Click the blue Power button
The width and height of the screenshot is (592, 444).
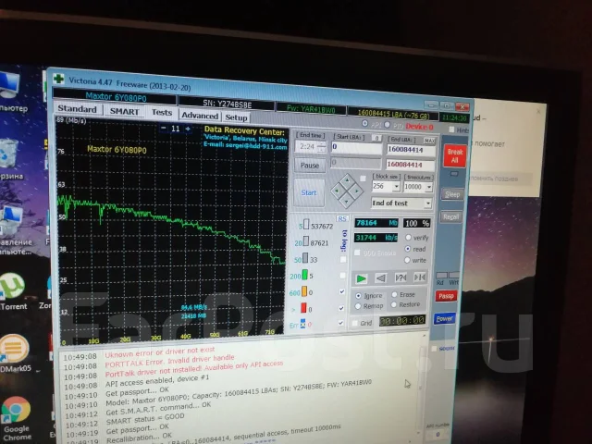coord(444,319)
